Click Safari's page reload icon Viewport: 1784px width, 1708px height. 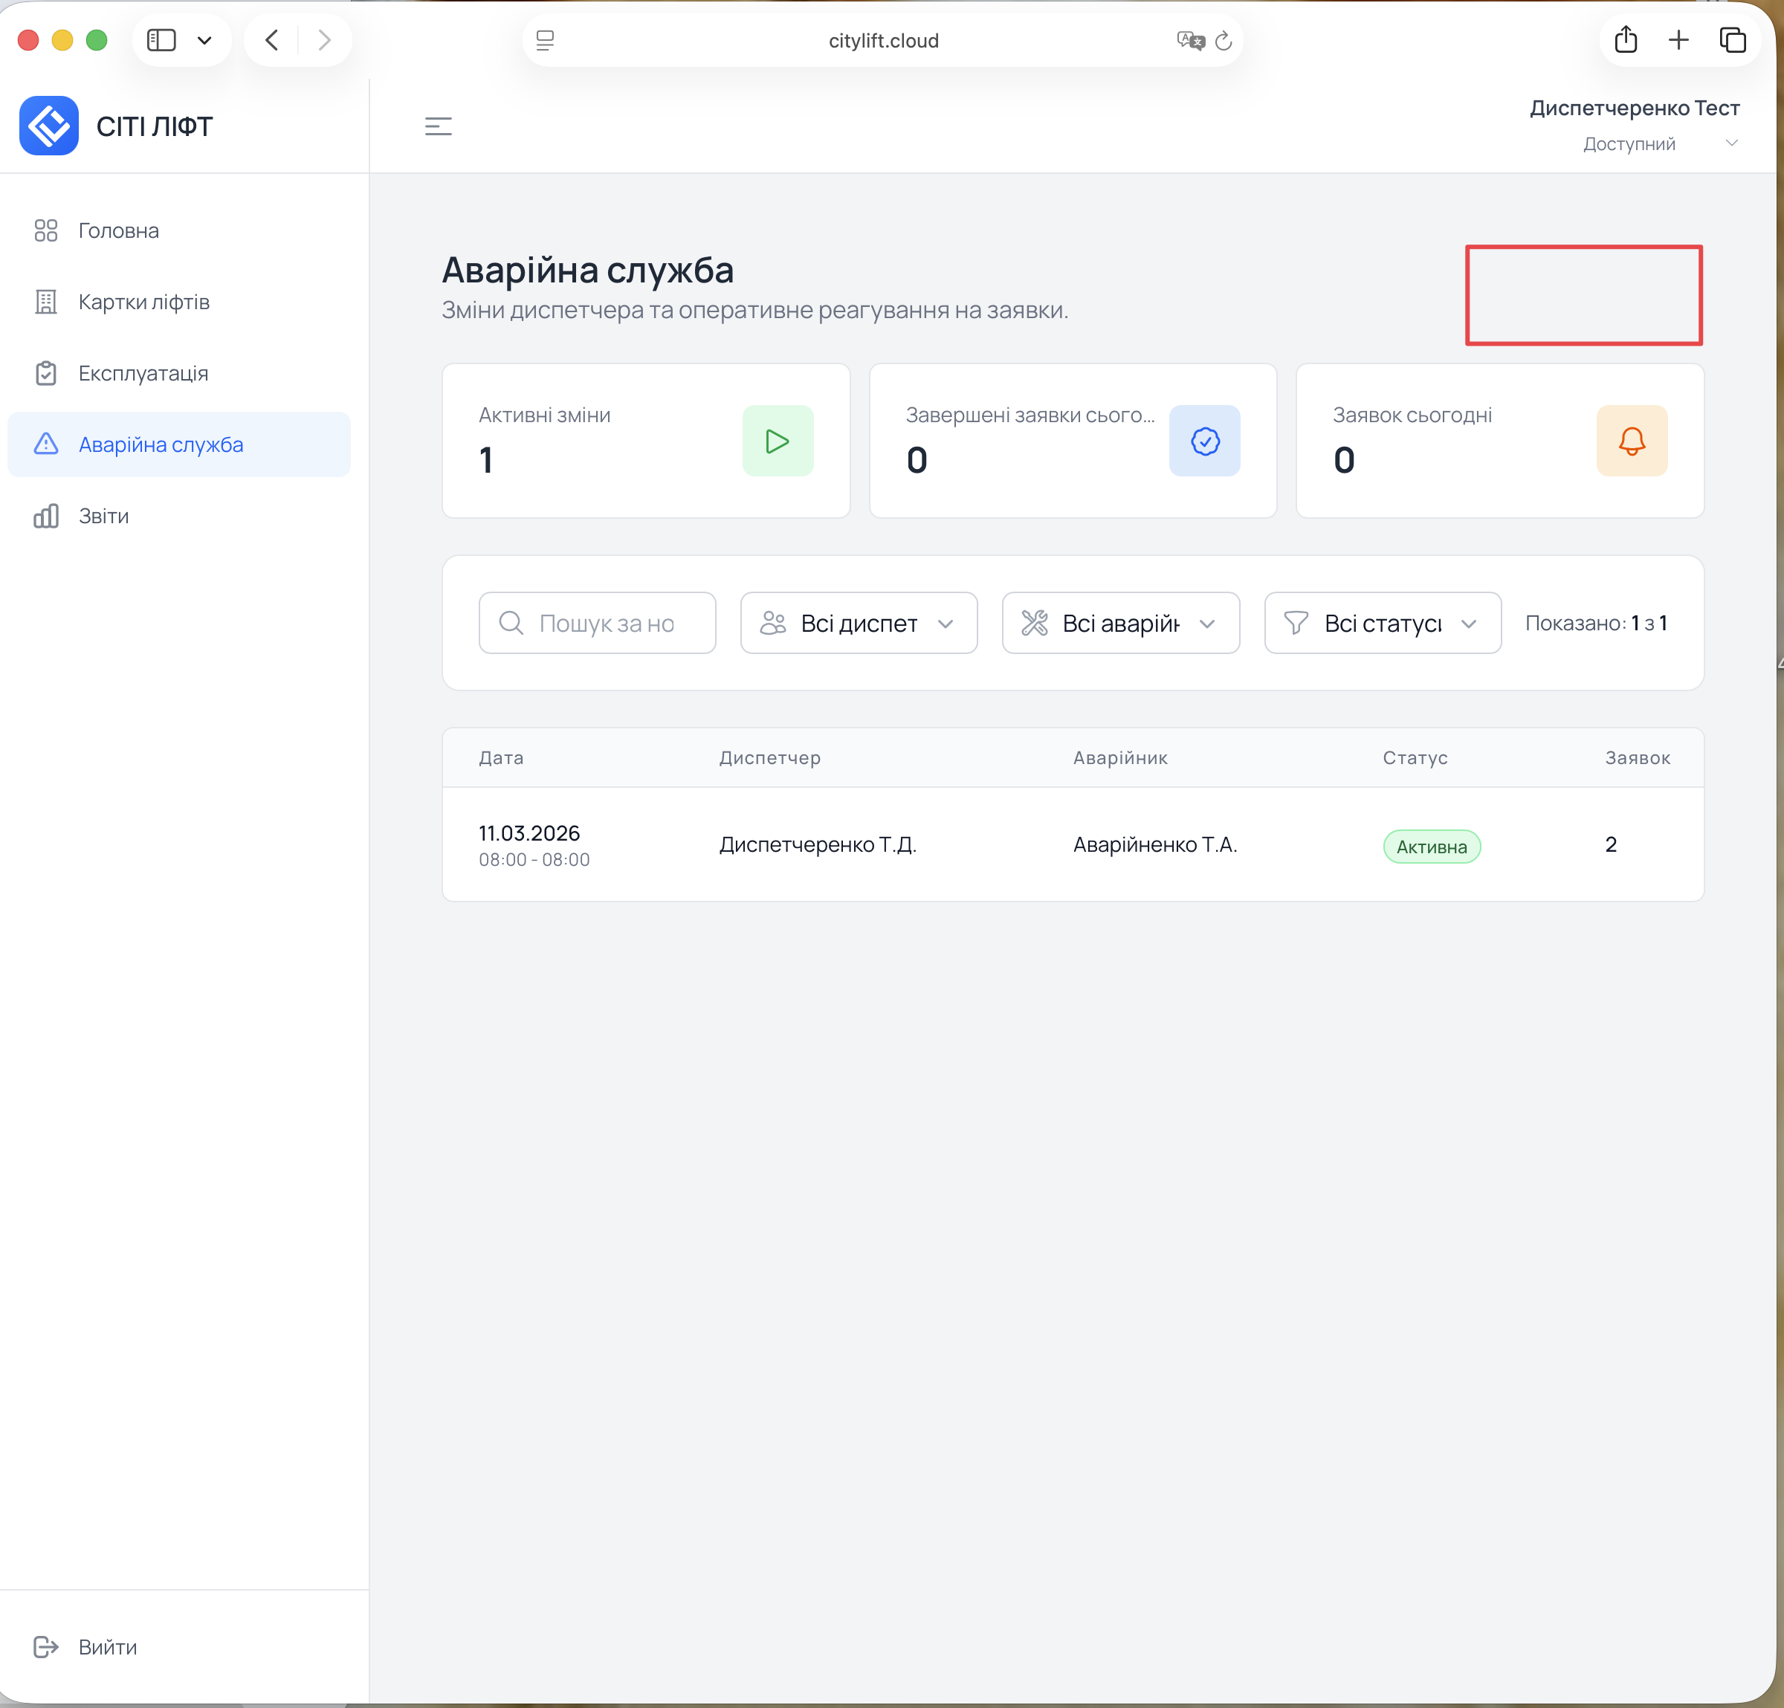[1224, 41]
